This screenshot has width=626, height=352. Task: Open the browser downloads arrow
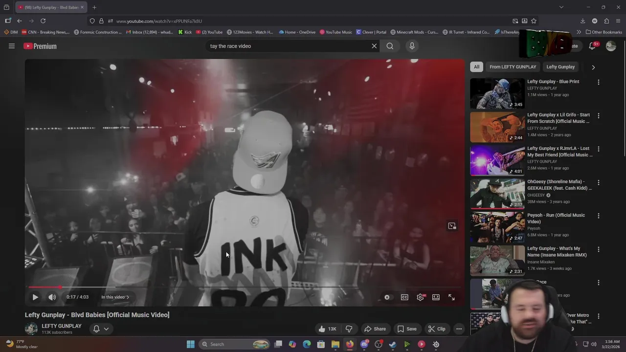pyautogui.click(x=582, y=21)
